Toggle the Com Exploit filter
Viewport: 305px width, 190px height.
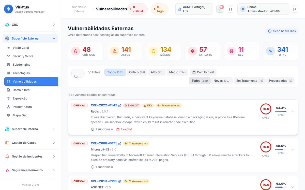(203, 72)
